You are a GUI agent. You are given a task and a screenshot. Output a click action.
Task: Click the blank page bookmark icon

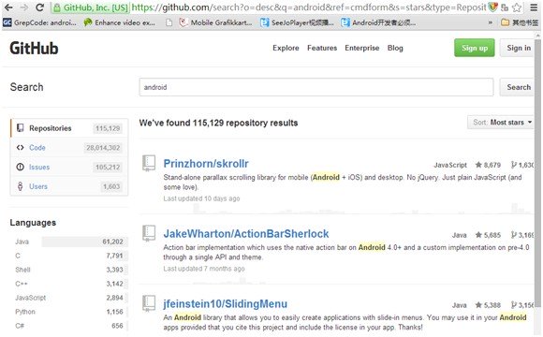[169, 22]
